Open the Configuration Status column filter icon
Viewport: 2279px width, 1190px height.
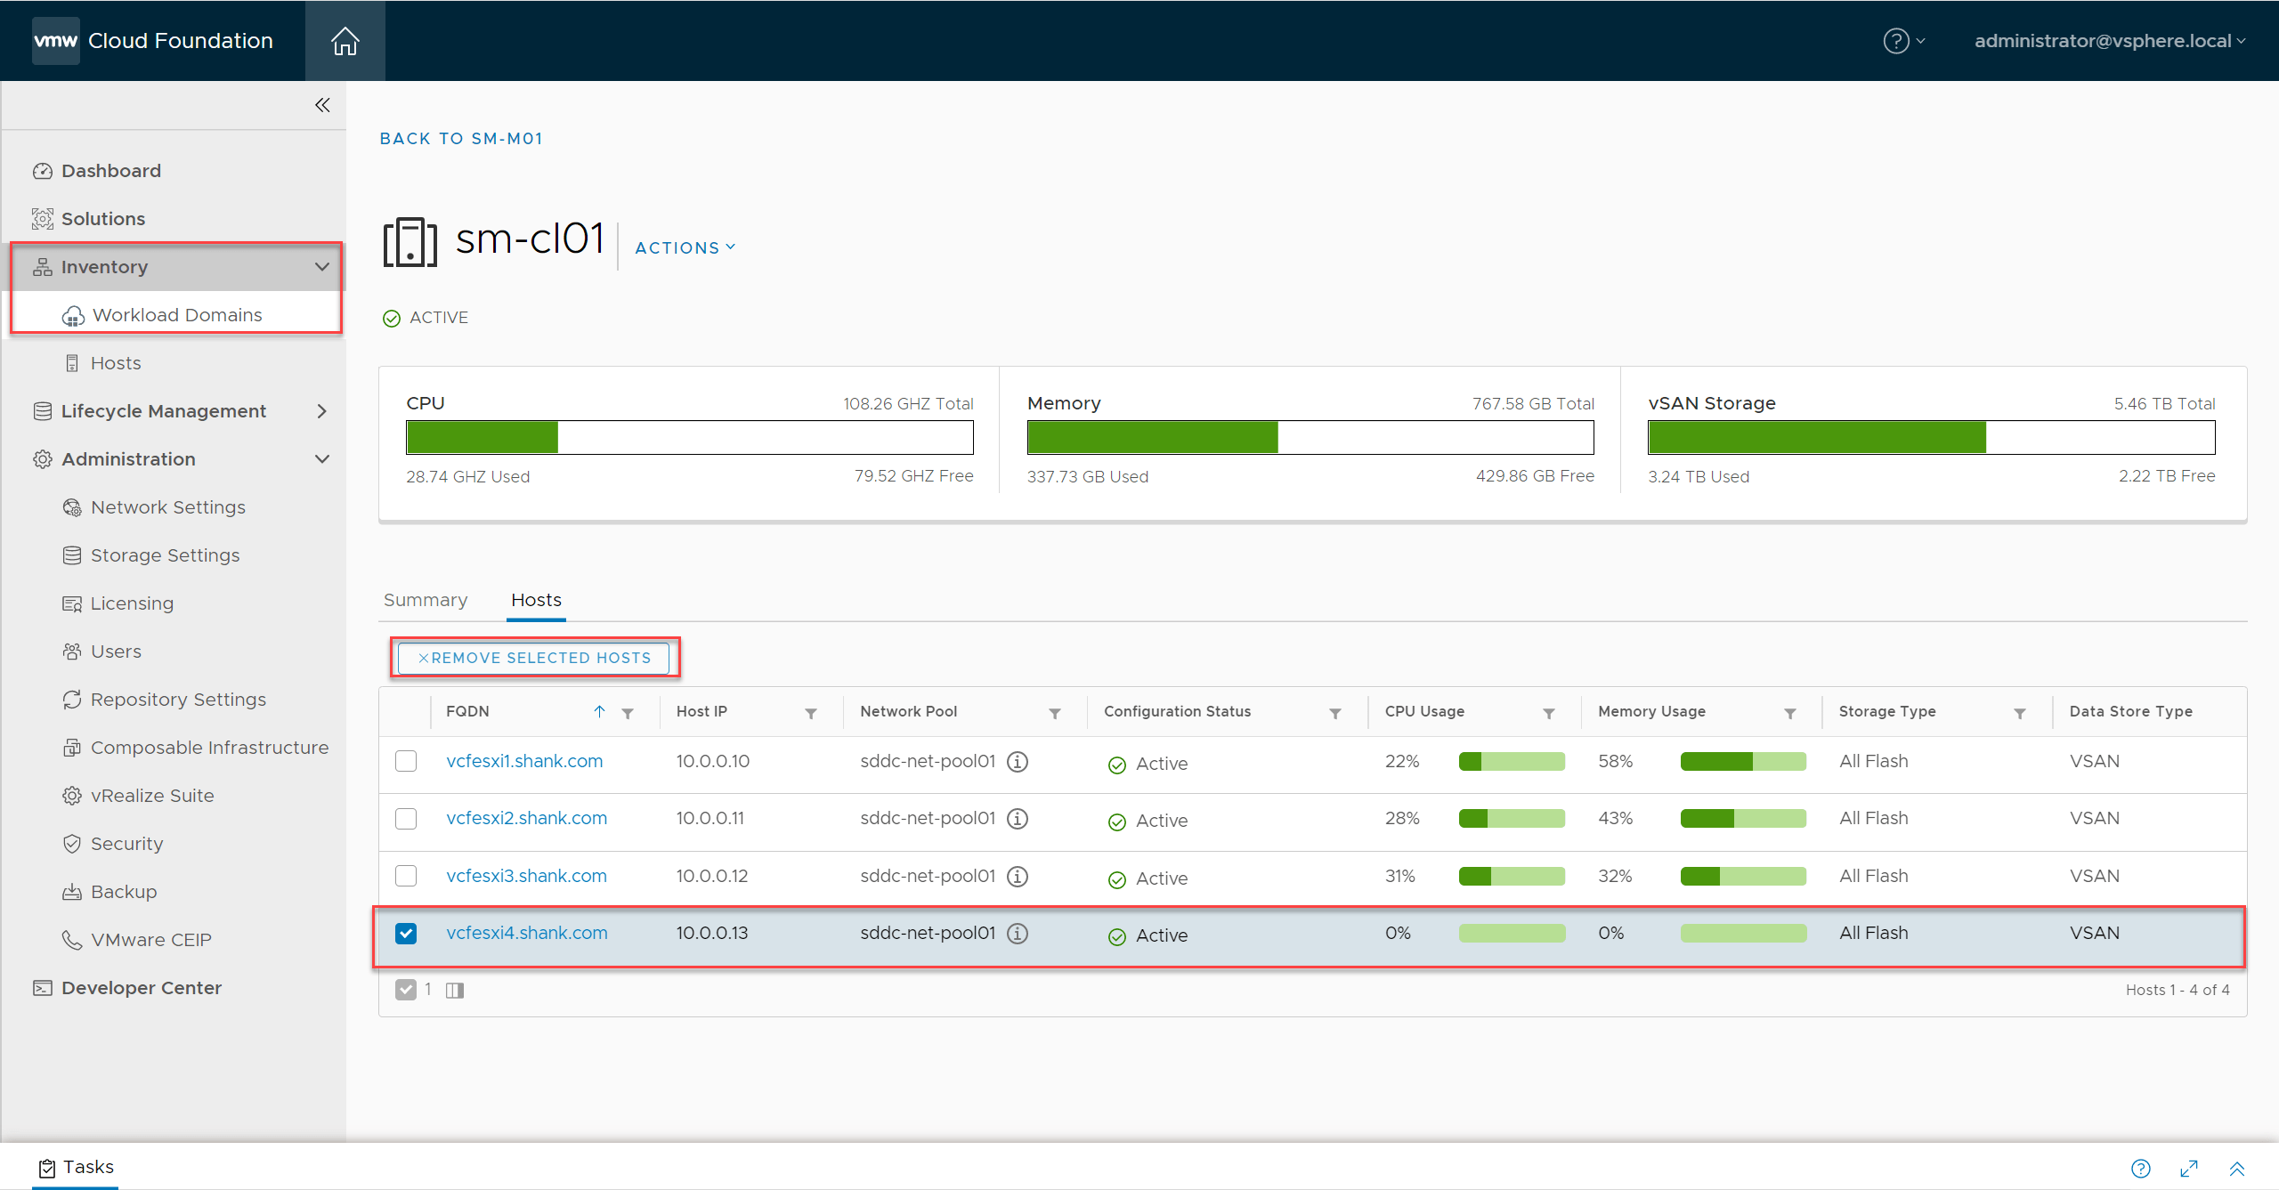coord(1335,713)
